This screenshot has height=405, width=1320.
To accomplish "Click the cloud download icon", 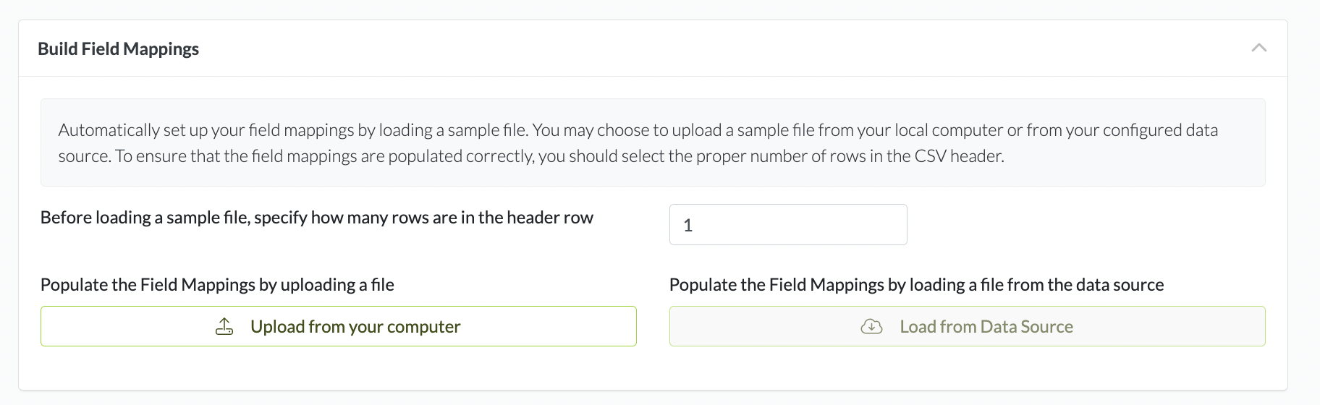I will tap(871, 327).
